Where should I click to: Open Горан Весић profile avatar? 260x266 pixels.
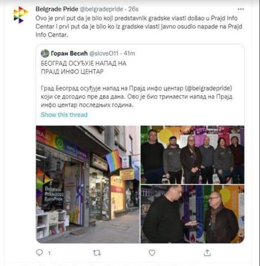pyautogui.click(x=45, y=53)
